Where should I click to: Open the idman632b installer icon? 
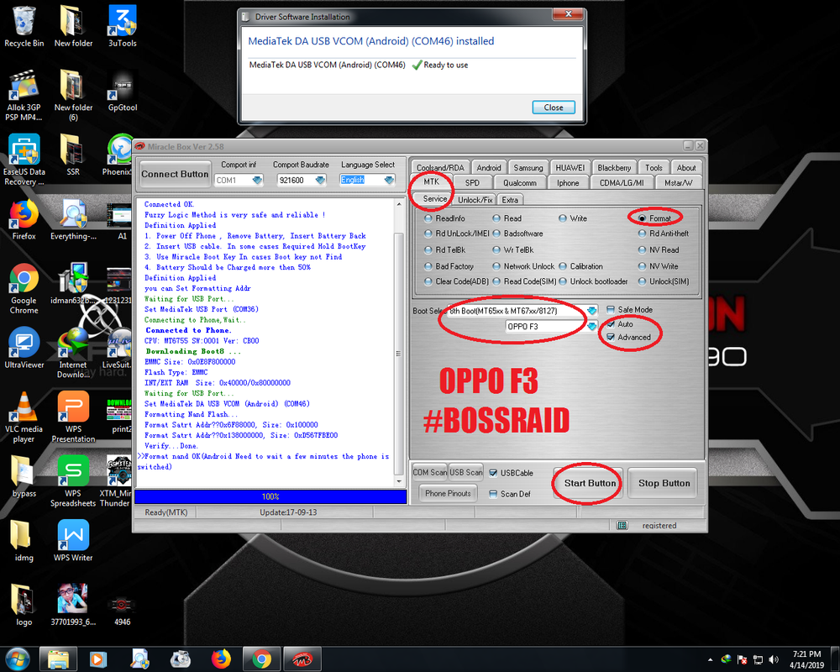pos(73,284)
